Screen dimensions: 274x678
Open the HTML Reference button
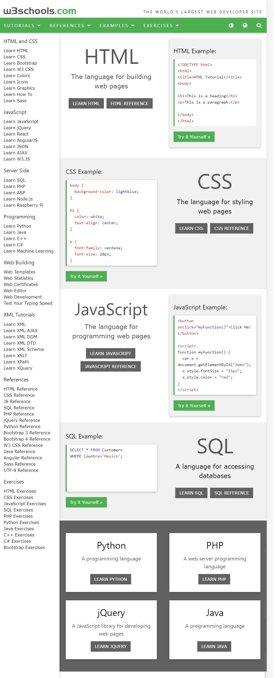(129, 103)
